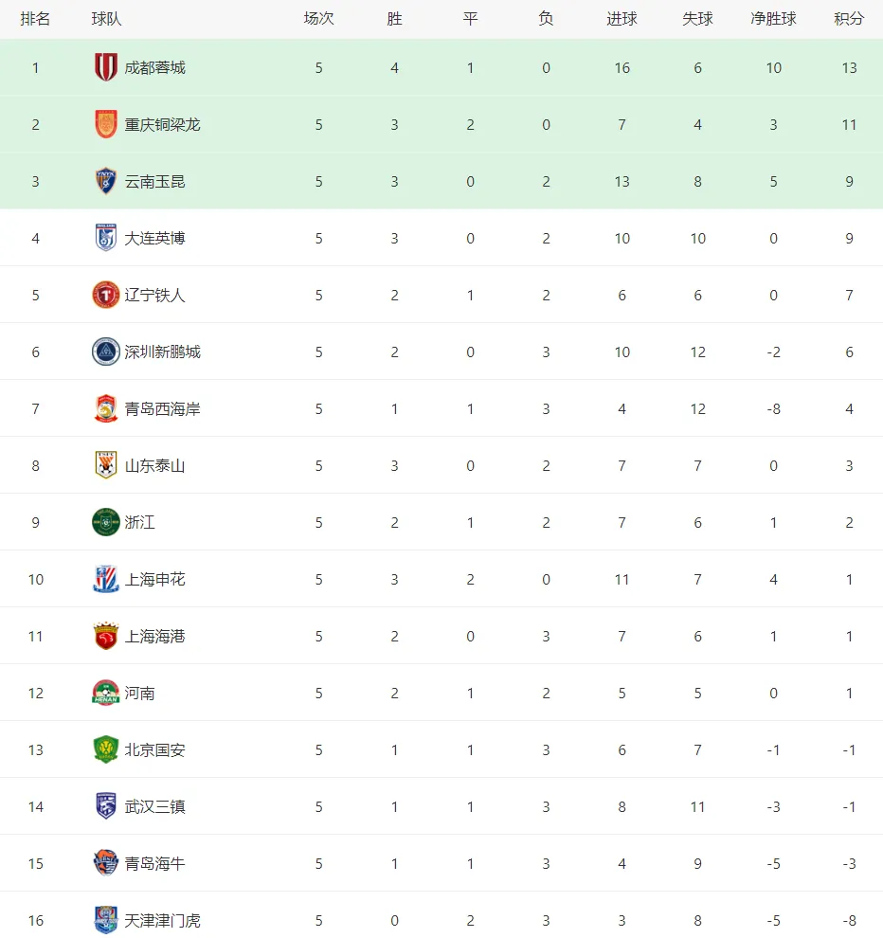Sort by the 积分 column header
Screen dimensions: 883x938
pos(849,19)
